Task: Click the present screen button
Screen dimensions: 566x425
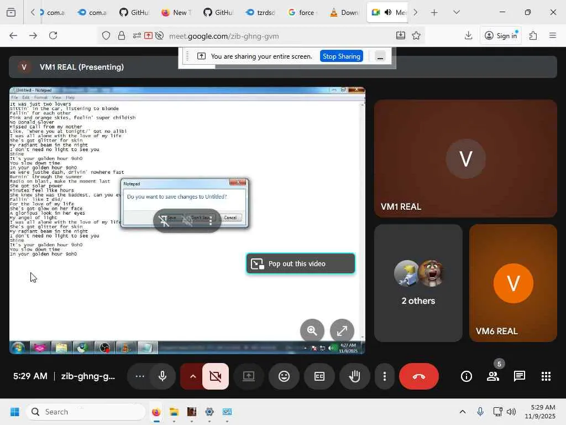Action: coord(248,376)
